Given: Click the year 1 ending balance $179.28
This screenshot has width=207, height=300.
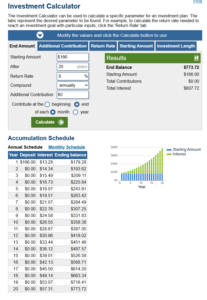Looking at the screenshot, I should pos(78,162).
